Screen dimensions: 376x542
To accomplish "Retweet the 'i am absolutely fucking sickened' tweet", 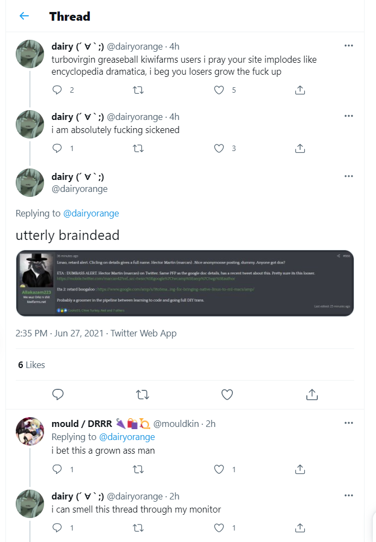I will [138, 148].
